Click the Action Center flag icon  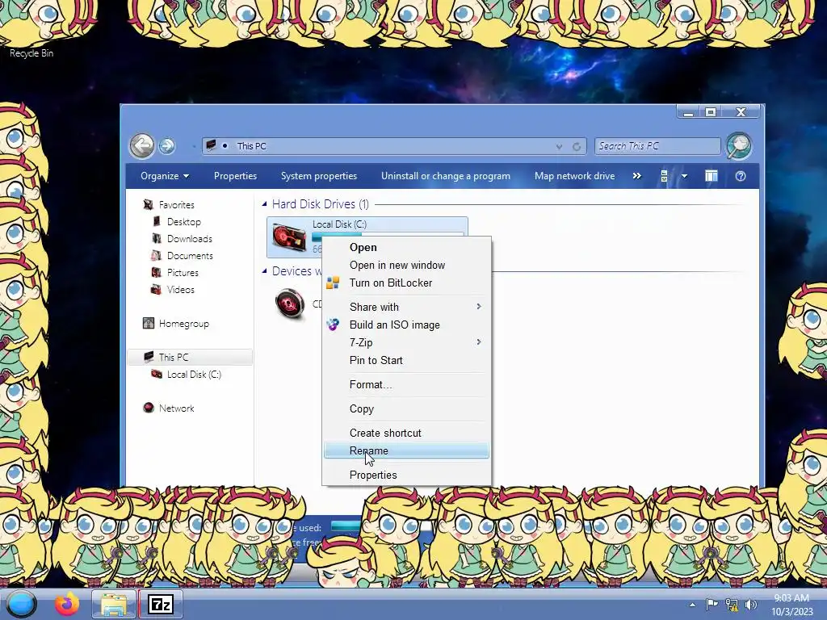[x=712, y=605]
